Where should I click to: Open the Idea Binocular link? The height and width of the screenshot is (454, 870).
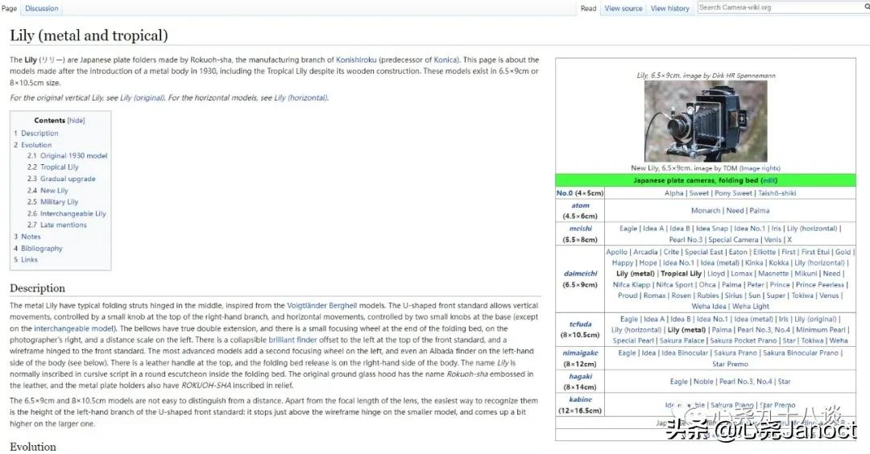pyautogui.click(x=685, y=353)
